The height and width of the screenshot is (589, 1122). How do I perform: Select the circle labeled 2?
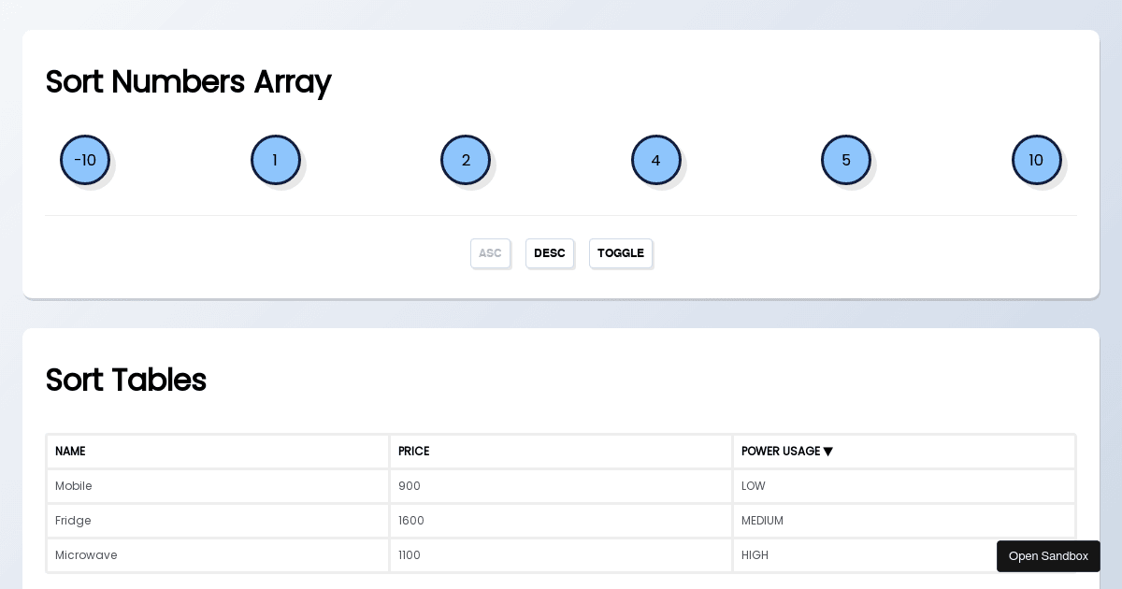[x=466, y=160]
